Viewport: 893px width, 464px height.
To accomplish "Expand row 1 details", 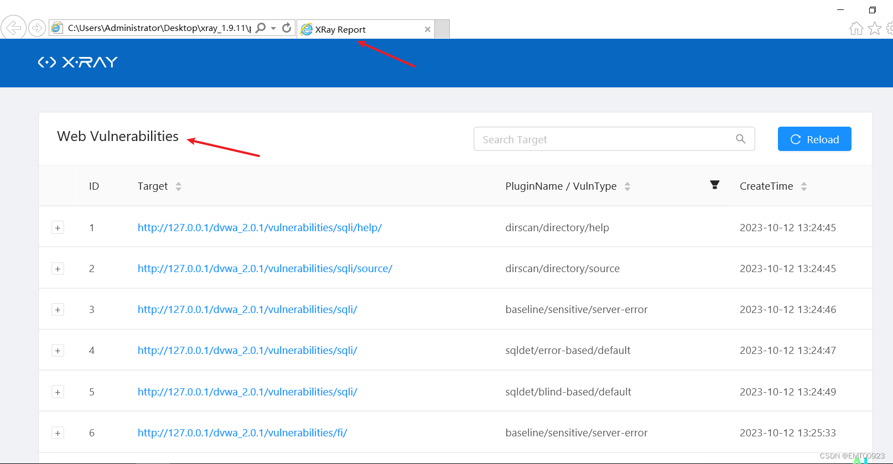I will click(58, 227).
